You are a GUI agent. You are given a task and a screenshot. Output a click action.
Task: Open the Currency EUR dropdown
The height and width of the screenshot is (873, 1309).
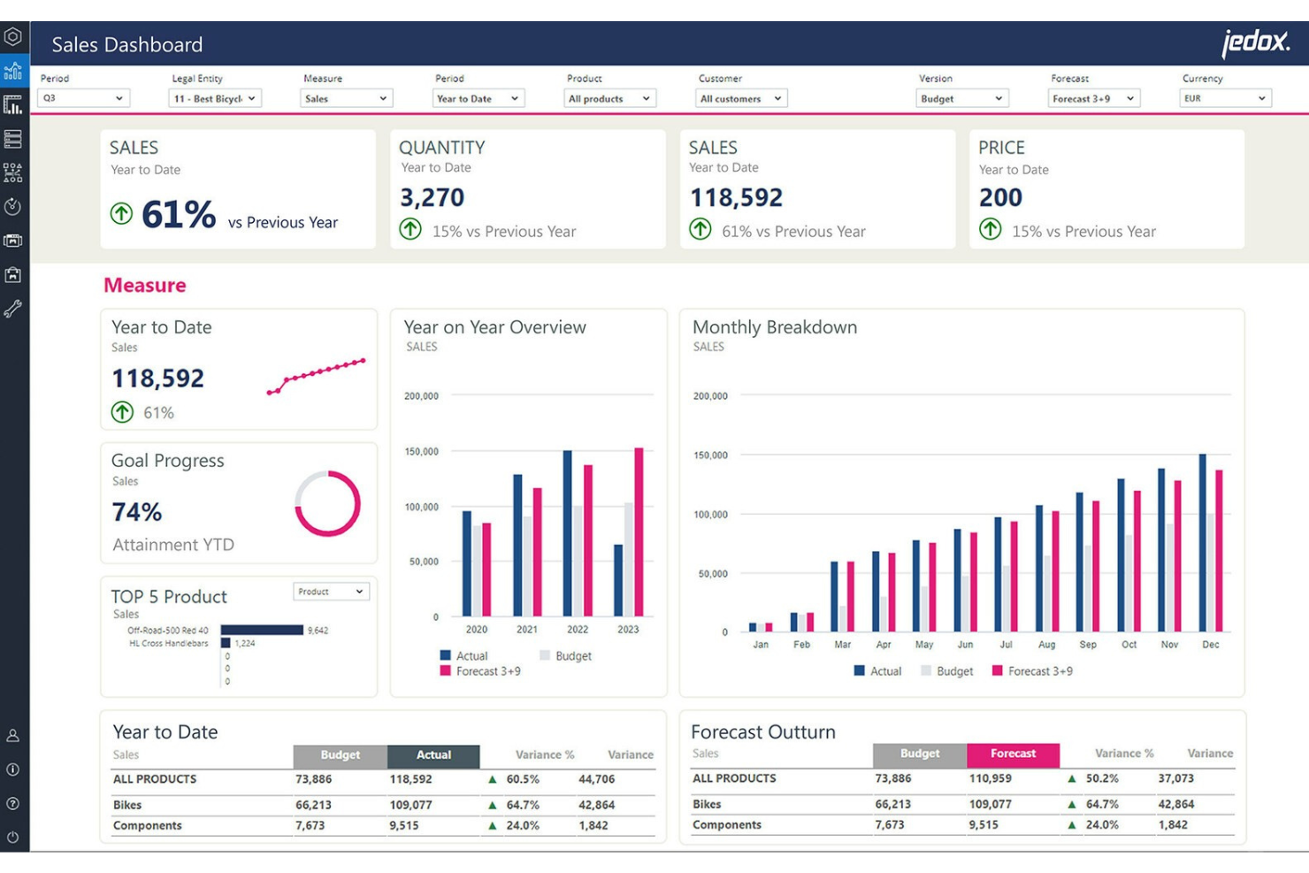coord(1225,99)
